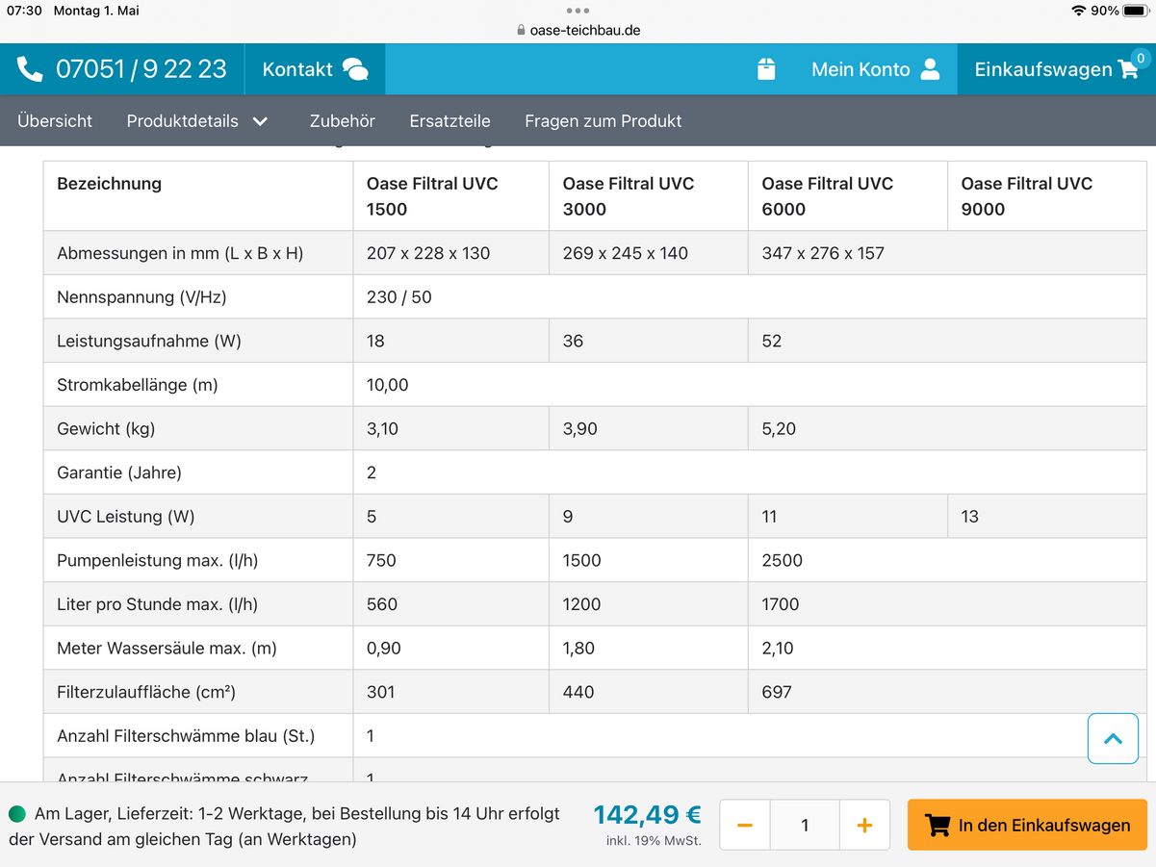
Task: Select the 3,10 weight value
Action: [x=382, y=429]
